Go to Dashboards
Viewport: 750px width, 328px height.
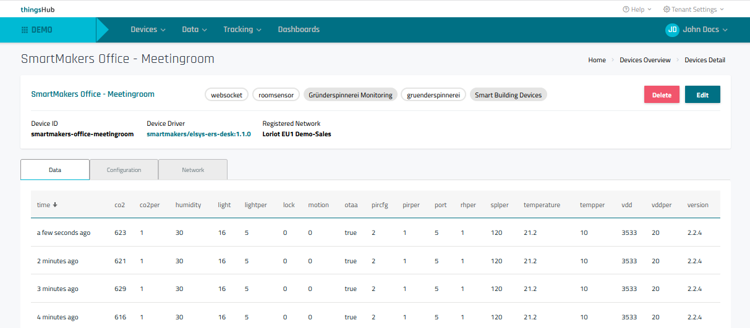tap(299, 30)
